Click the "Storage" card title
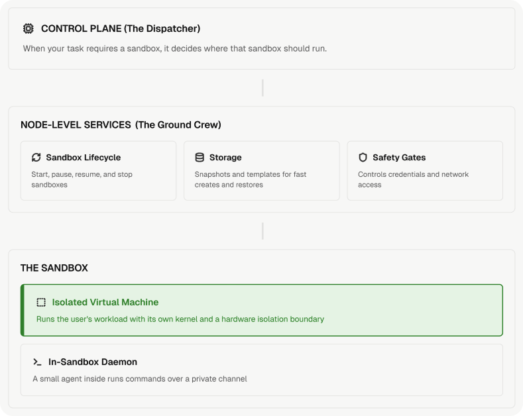 pos(225,158)
